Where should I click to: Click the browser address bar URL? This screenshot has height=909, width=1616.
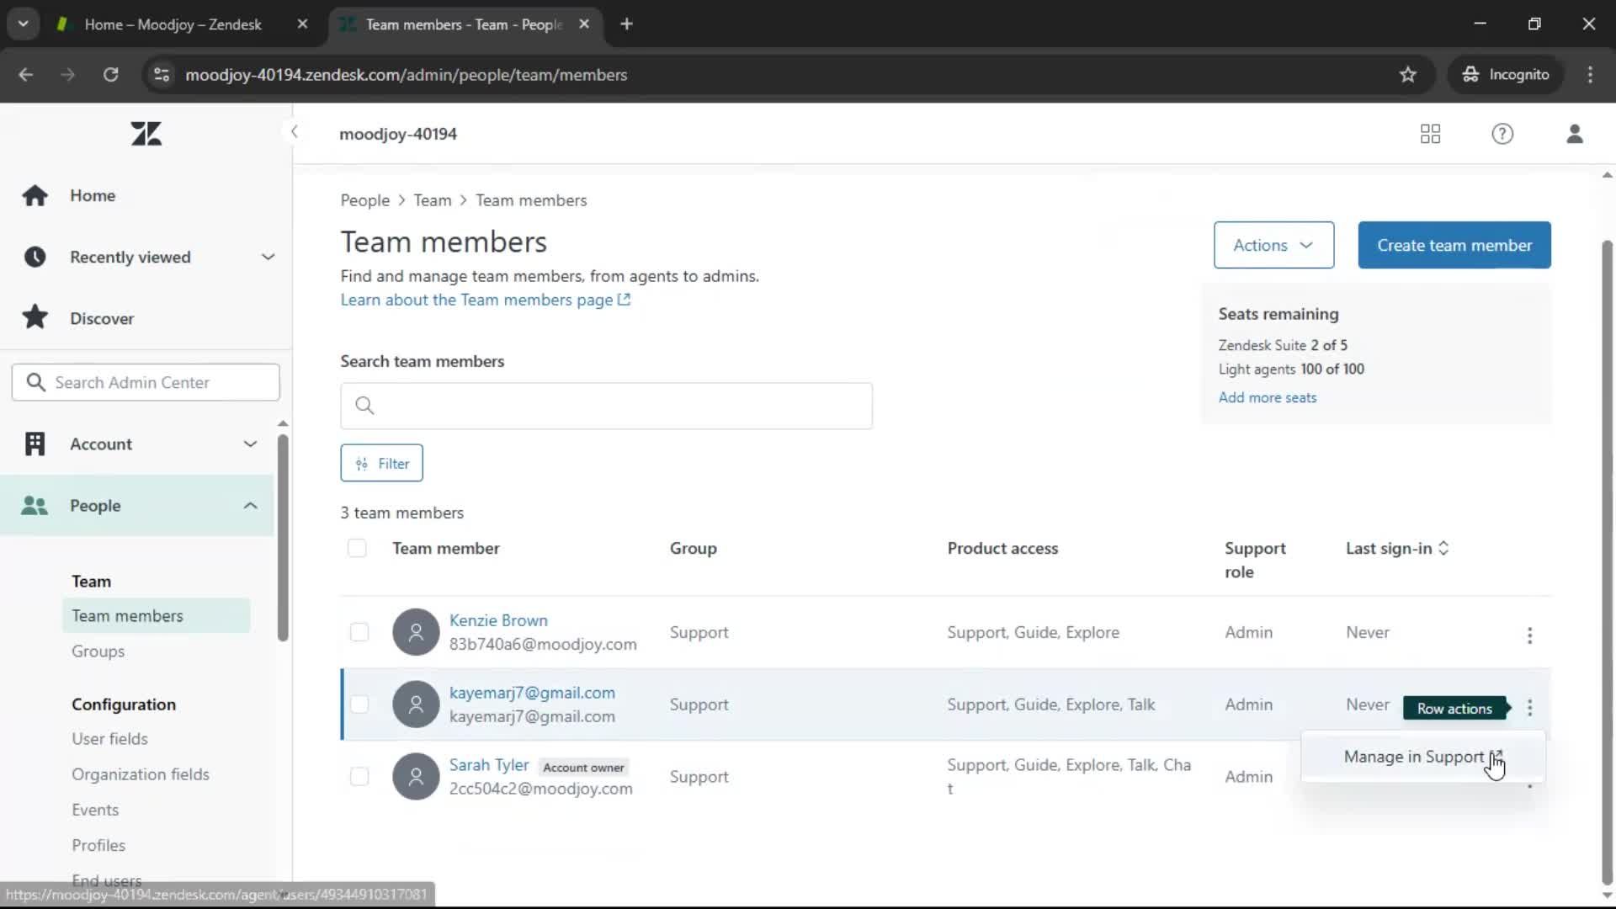406,74
